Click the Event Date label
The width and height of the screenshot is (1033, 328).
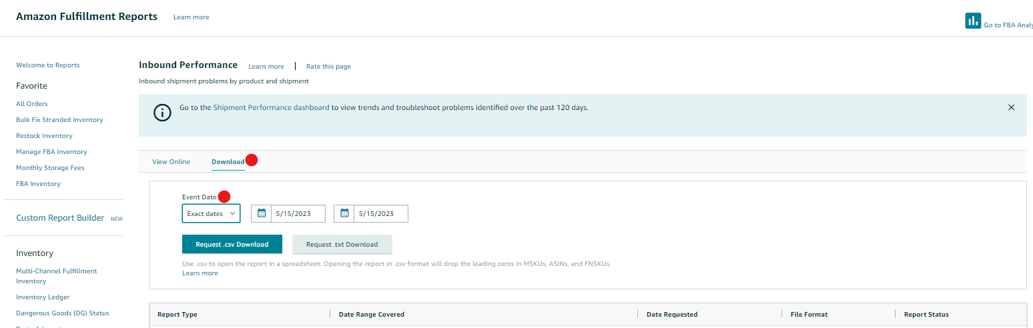[x=200, y=197]
